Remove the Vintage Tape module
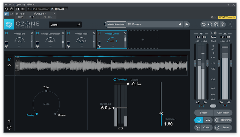240x137 pixels. [94, 33]
